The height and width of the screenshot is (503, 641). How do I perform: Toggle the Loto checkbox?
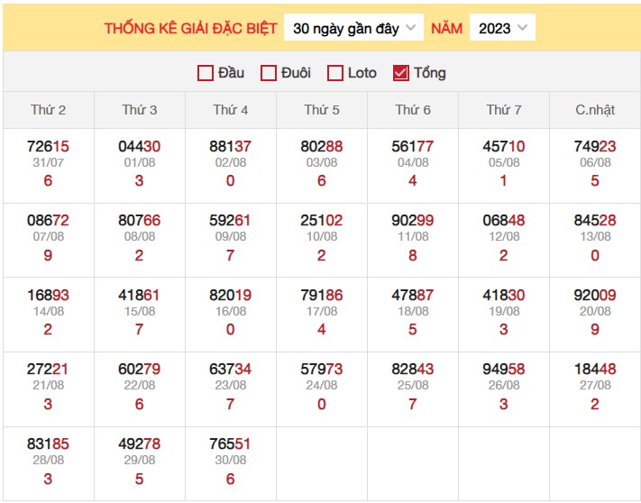click(335, 73)
